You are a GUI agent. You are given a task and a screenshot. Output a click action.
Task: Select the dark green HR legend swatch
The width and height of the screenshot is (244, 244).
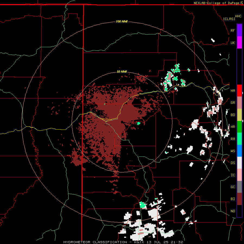[239, 127]
